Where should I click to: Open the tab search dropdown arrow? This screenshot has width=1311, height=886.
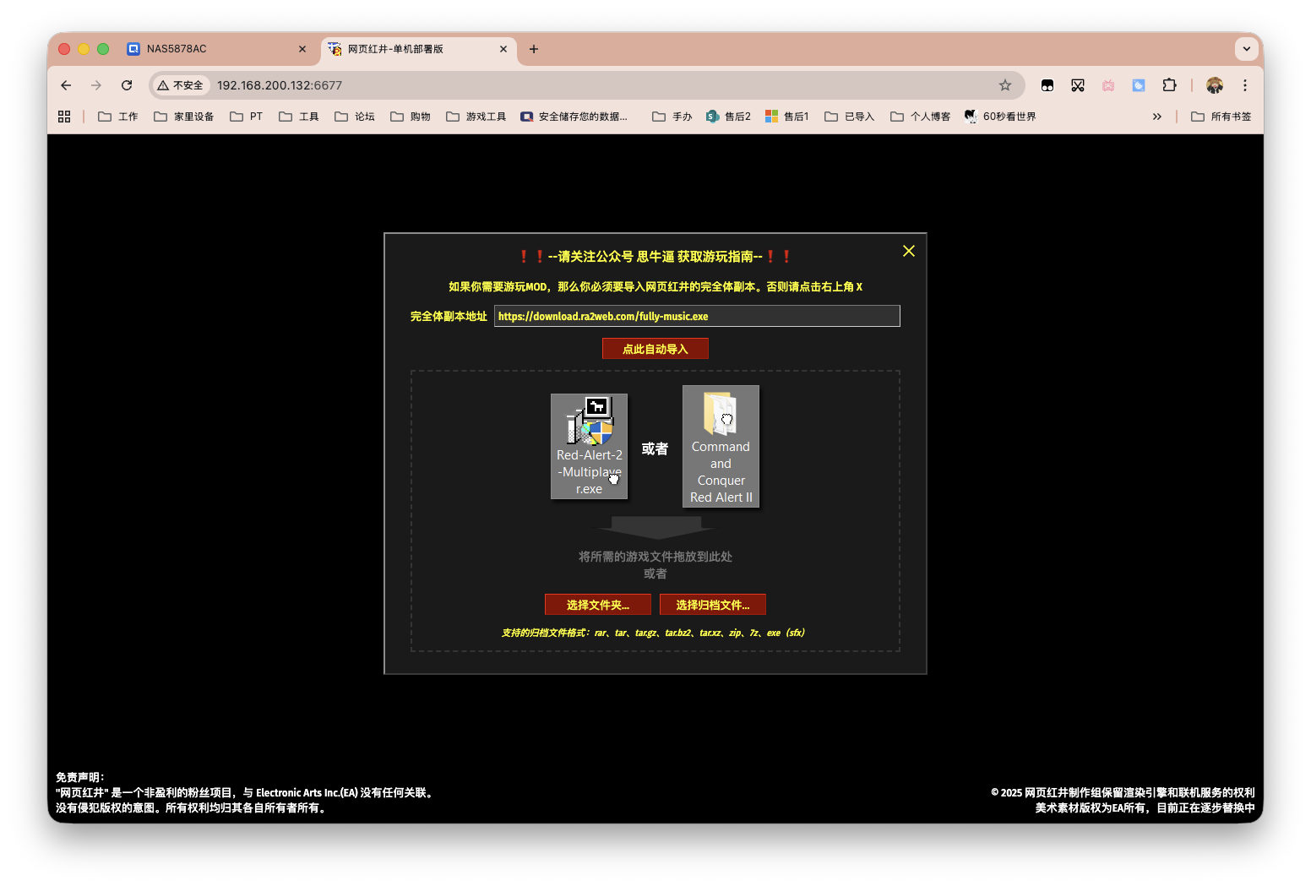(x=1246, y=49)
